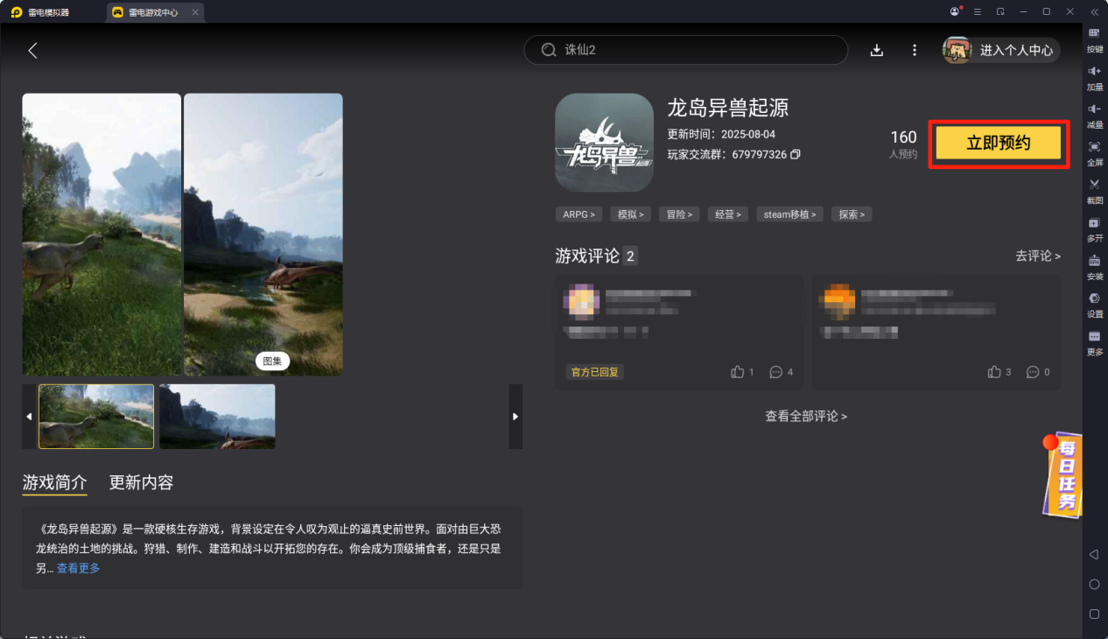
Task: Open the three-dot options menu
Action: click(915, 50)
